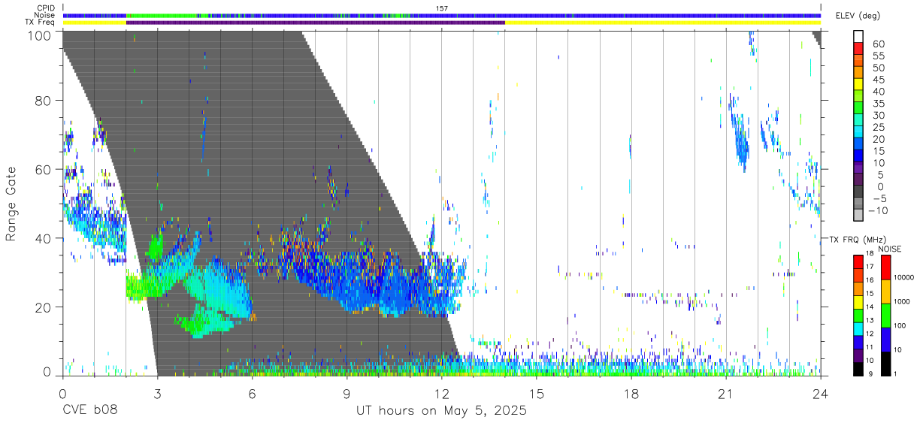The height and width of the screenshot is (426, 923).
Task: Click the Range Gate axis title
Action: pyautogui.click(x=12, y=204)
